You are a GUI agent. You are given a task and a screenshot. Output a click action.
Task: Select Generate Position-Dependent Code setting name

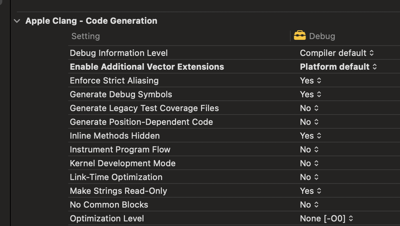(x=142, y=122)
